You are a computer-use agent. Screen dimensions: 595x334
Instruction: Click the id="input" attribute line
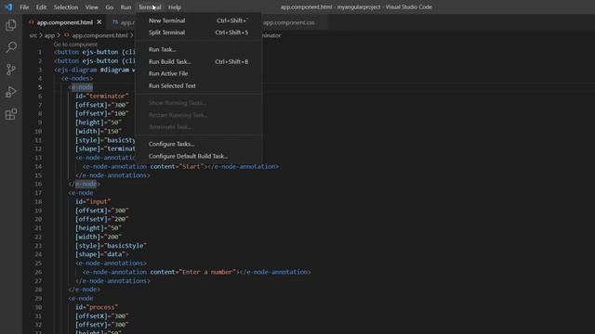coord(93,201)
